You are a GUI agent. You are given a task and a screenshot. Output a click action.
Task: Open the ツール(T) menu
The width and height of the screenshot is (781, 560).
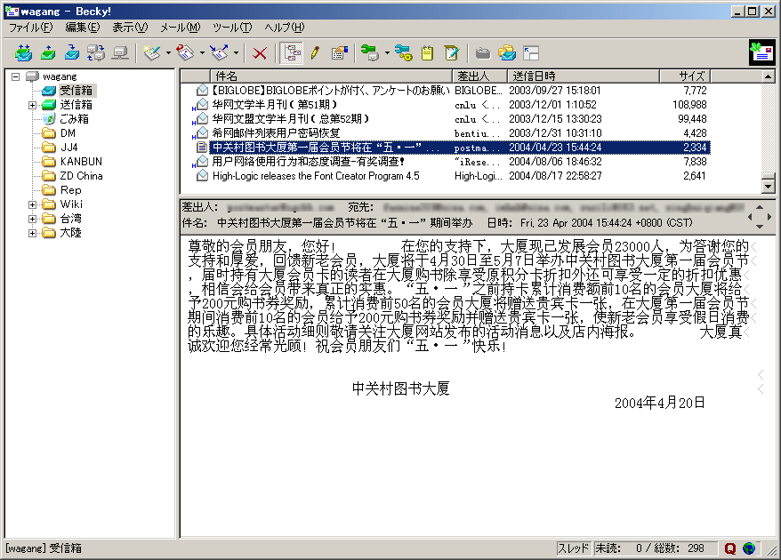point(231,28)
